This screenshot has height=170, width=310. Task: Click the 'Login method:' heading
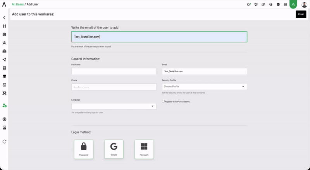click(x=81, y=132)
